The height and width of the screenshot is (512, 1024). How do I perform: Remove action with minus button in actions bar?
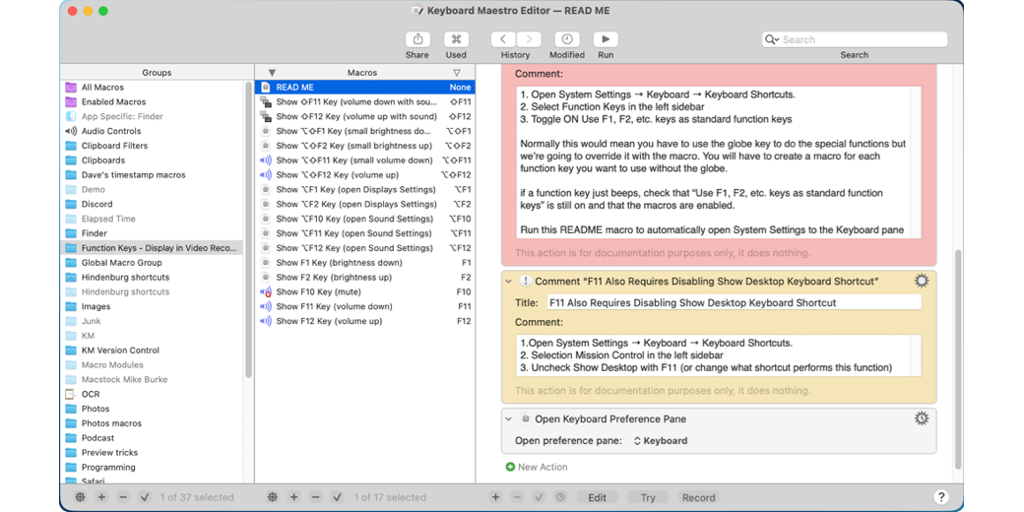pyautogui.click(x=517, y=497)
